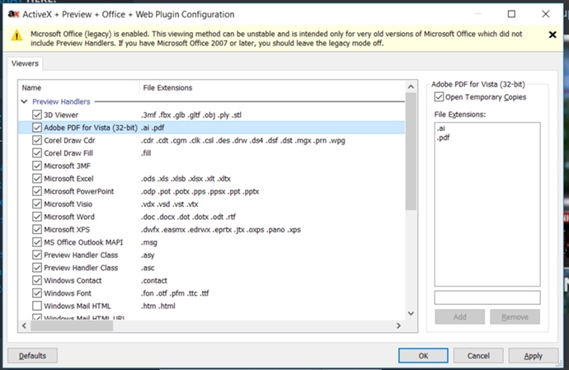Select .ai in the File Extensions list
Image resolution: width=569 pixels, height=370 pixels.
pyautogui.click(x=441, y=129)
